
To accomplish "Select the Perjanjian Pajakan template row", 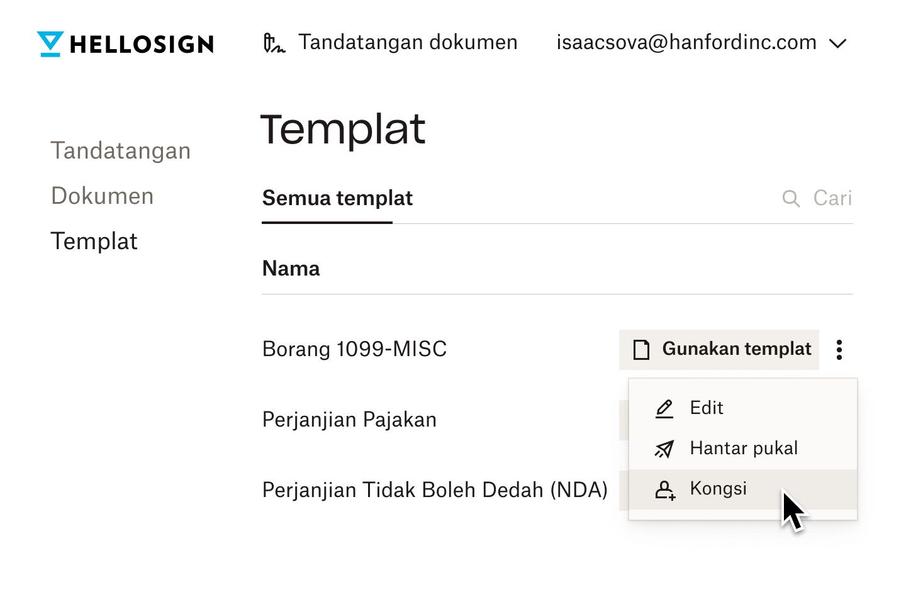I will [349, 420].
